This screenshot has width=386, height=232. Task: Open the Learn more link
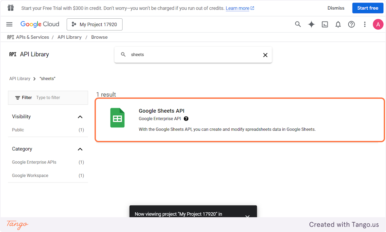click(x=238, y=8)
